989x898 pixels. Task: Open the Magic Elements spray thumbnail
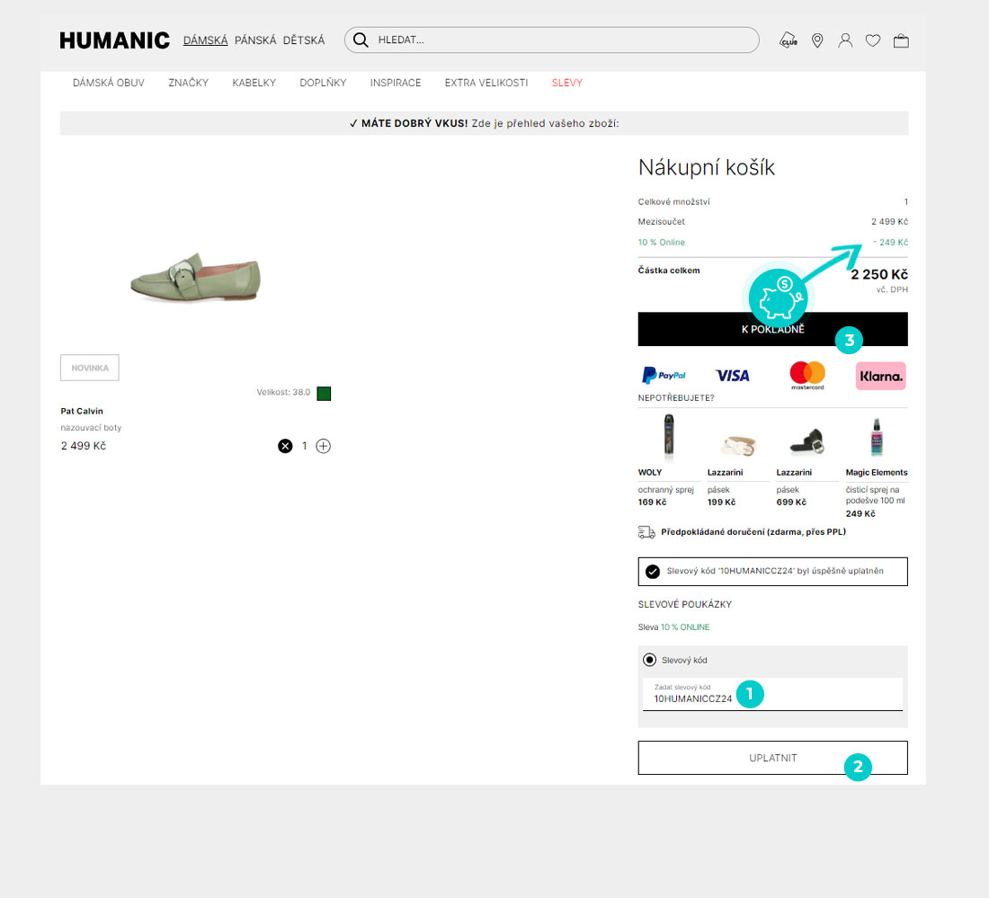click(x=877, y=436)
